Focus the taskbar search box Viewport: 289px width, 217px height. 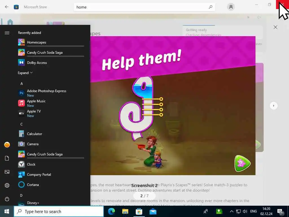pos(59,211)
